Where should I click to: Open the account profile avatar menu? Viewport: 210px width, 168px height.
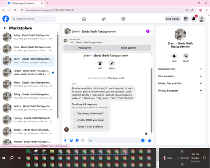click(x=202, y=19)
